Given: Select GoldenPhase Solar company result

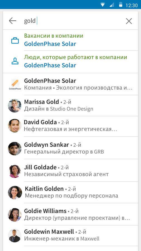Looking at the screenshot, I should pos(70,84).
